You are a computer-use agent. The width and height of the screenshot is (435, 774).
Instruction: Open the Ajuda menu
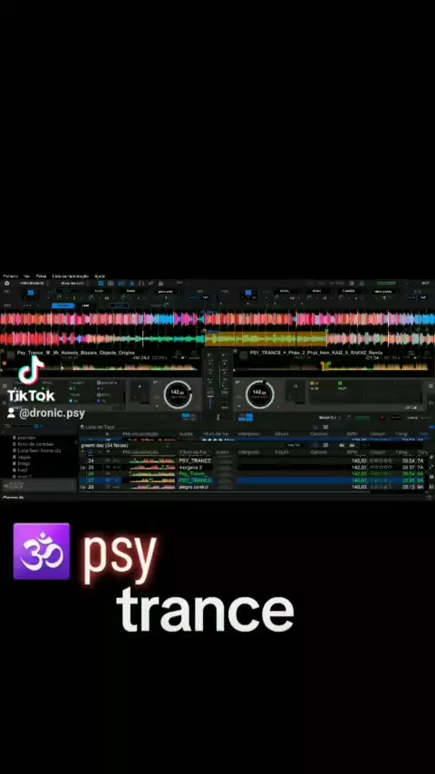(x=100, y=276)
